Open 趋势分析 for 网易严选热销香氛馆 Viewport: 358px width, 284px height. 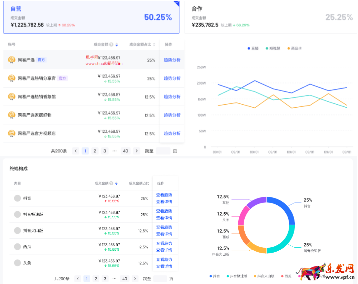(x=172, y=97)
